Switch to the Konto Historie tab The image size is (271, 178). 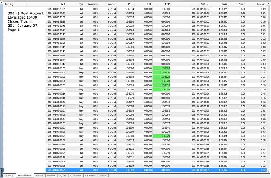click(x=25, y=175)
